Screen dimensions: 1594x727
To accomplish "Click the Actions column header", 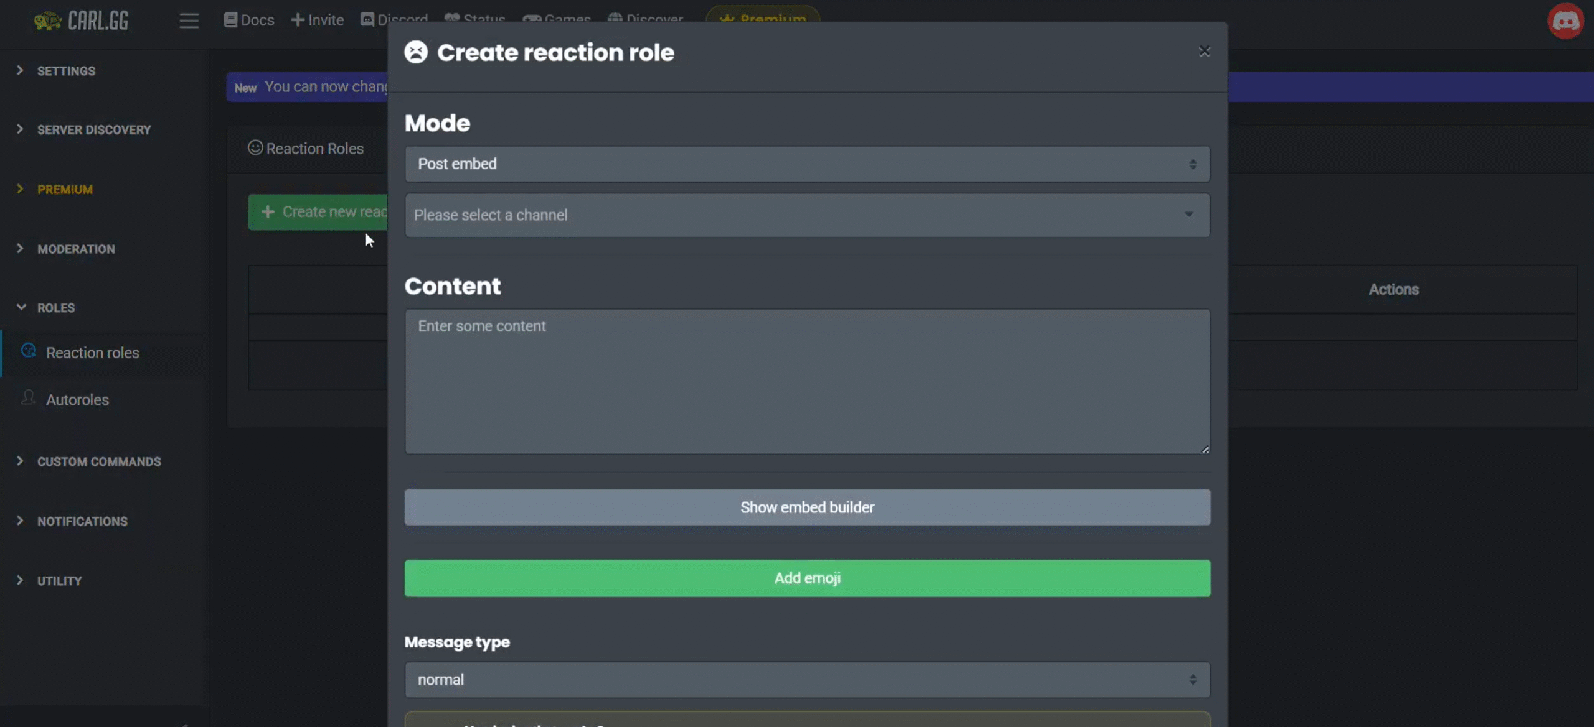I will pyautogui.click(x=1394, y=290).
